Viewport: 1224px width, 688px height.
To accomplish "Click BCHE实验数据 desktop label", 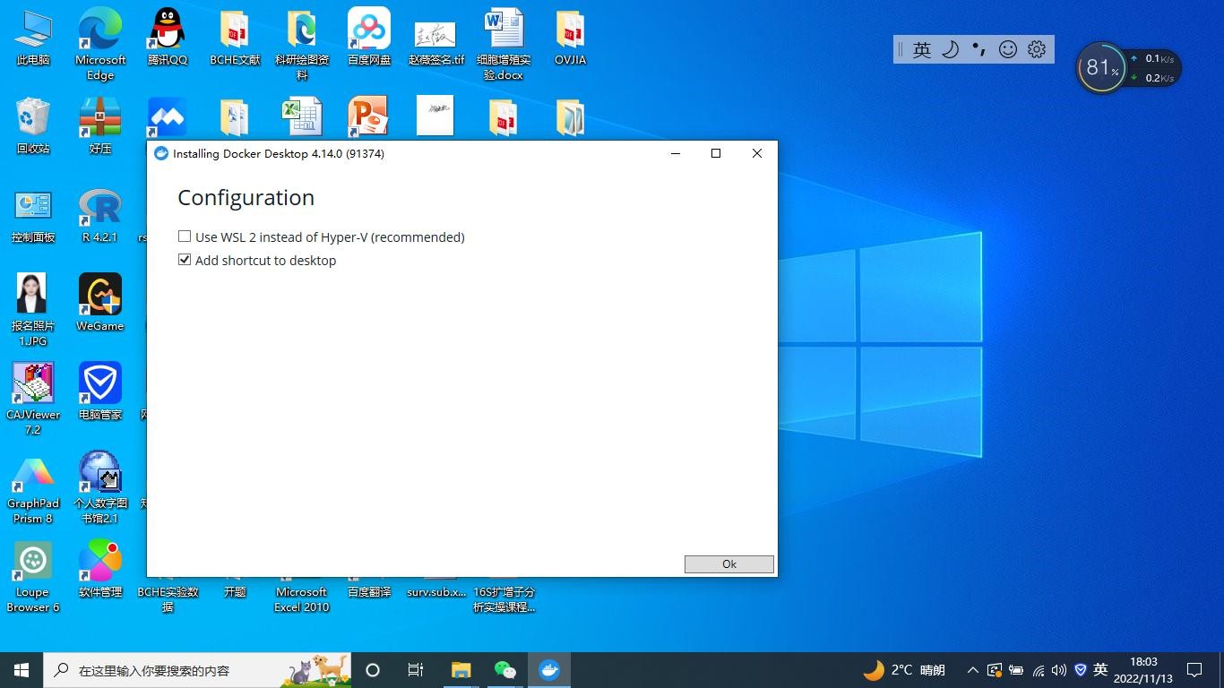I will coord(168,599).
